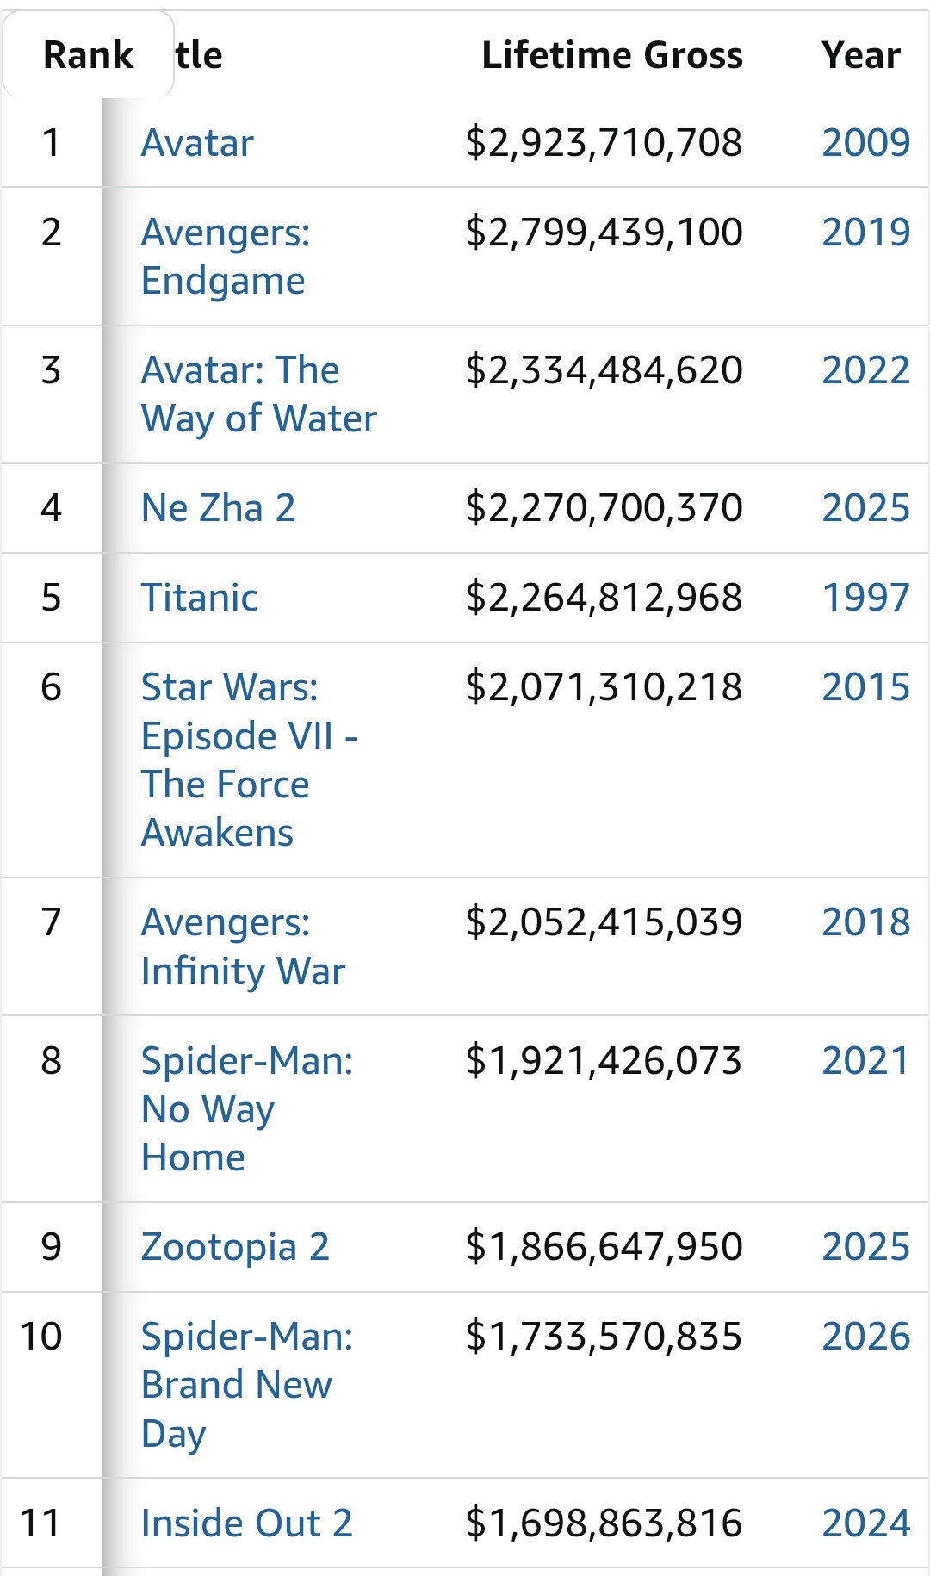
Task: Open Avatar: The Way of Water link
Action: [x=259, y=394]
